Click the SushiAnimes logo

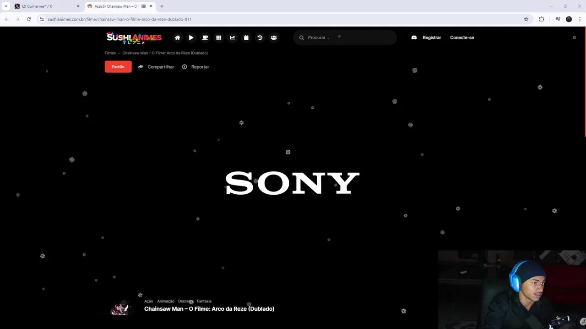(x=134, y=38)
